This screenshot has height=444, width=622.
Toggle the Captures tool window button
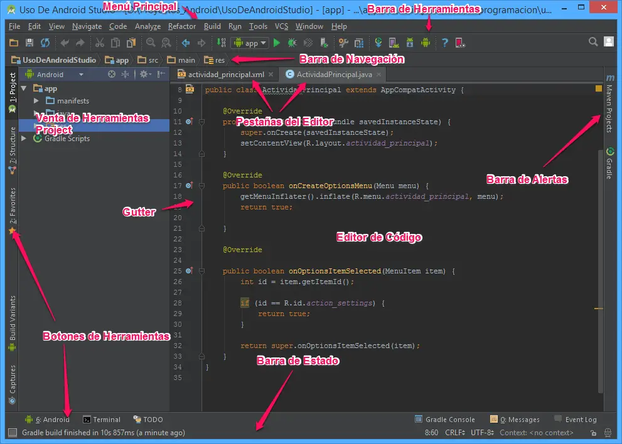click(13, 384)
